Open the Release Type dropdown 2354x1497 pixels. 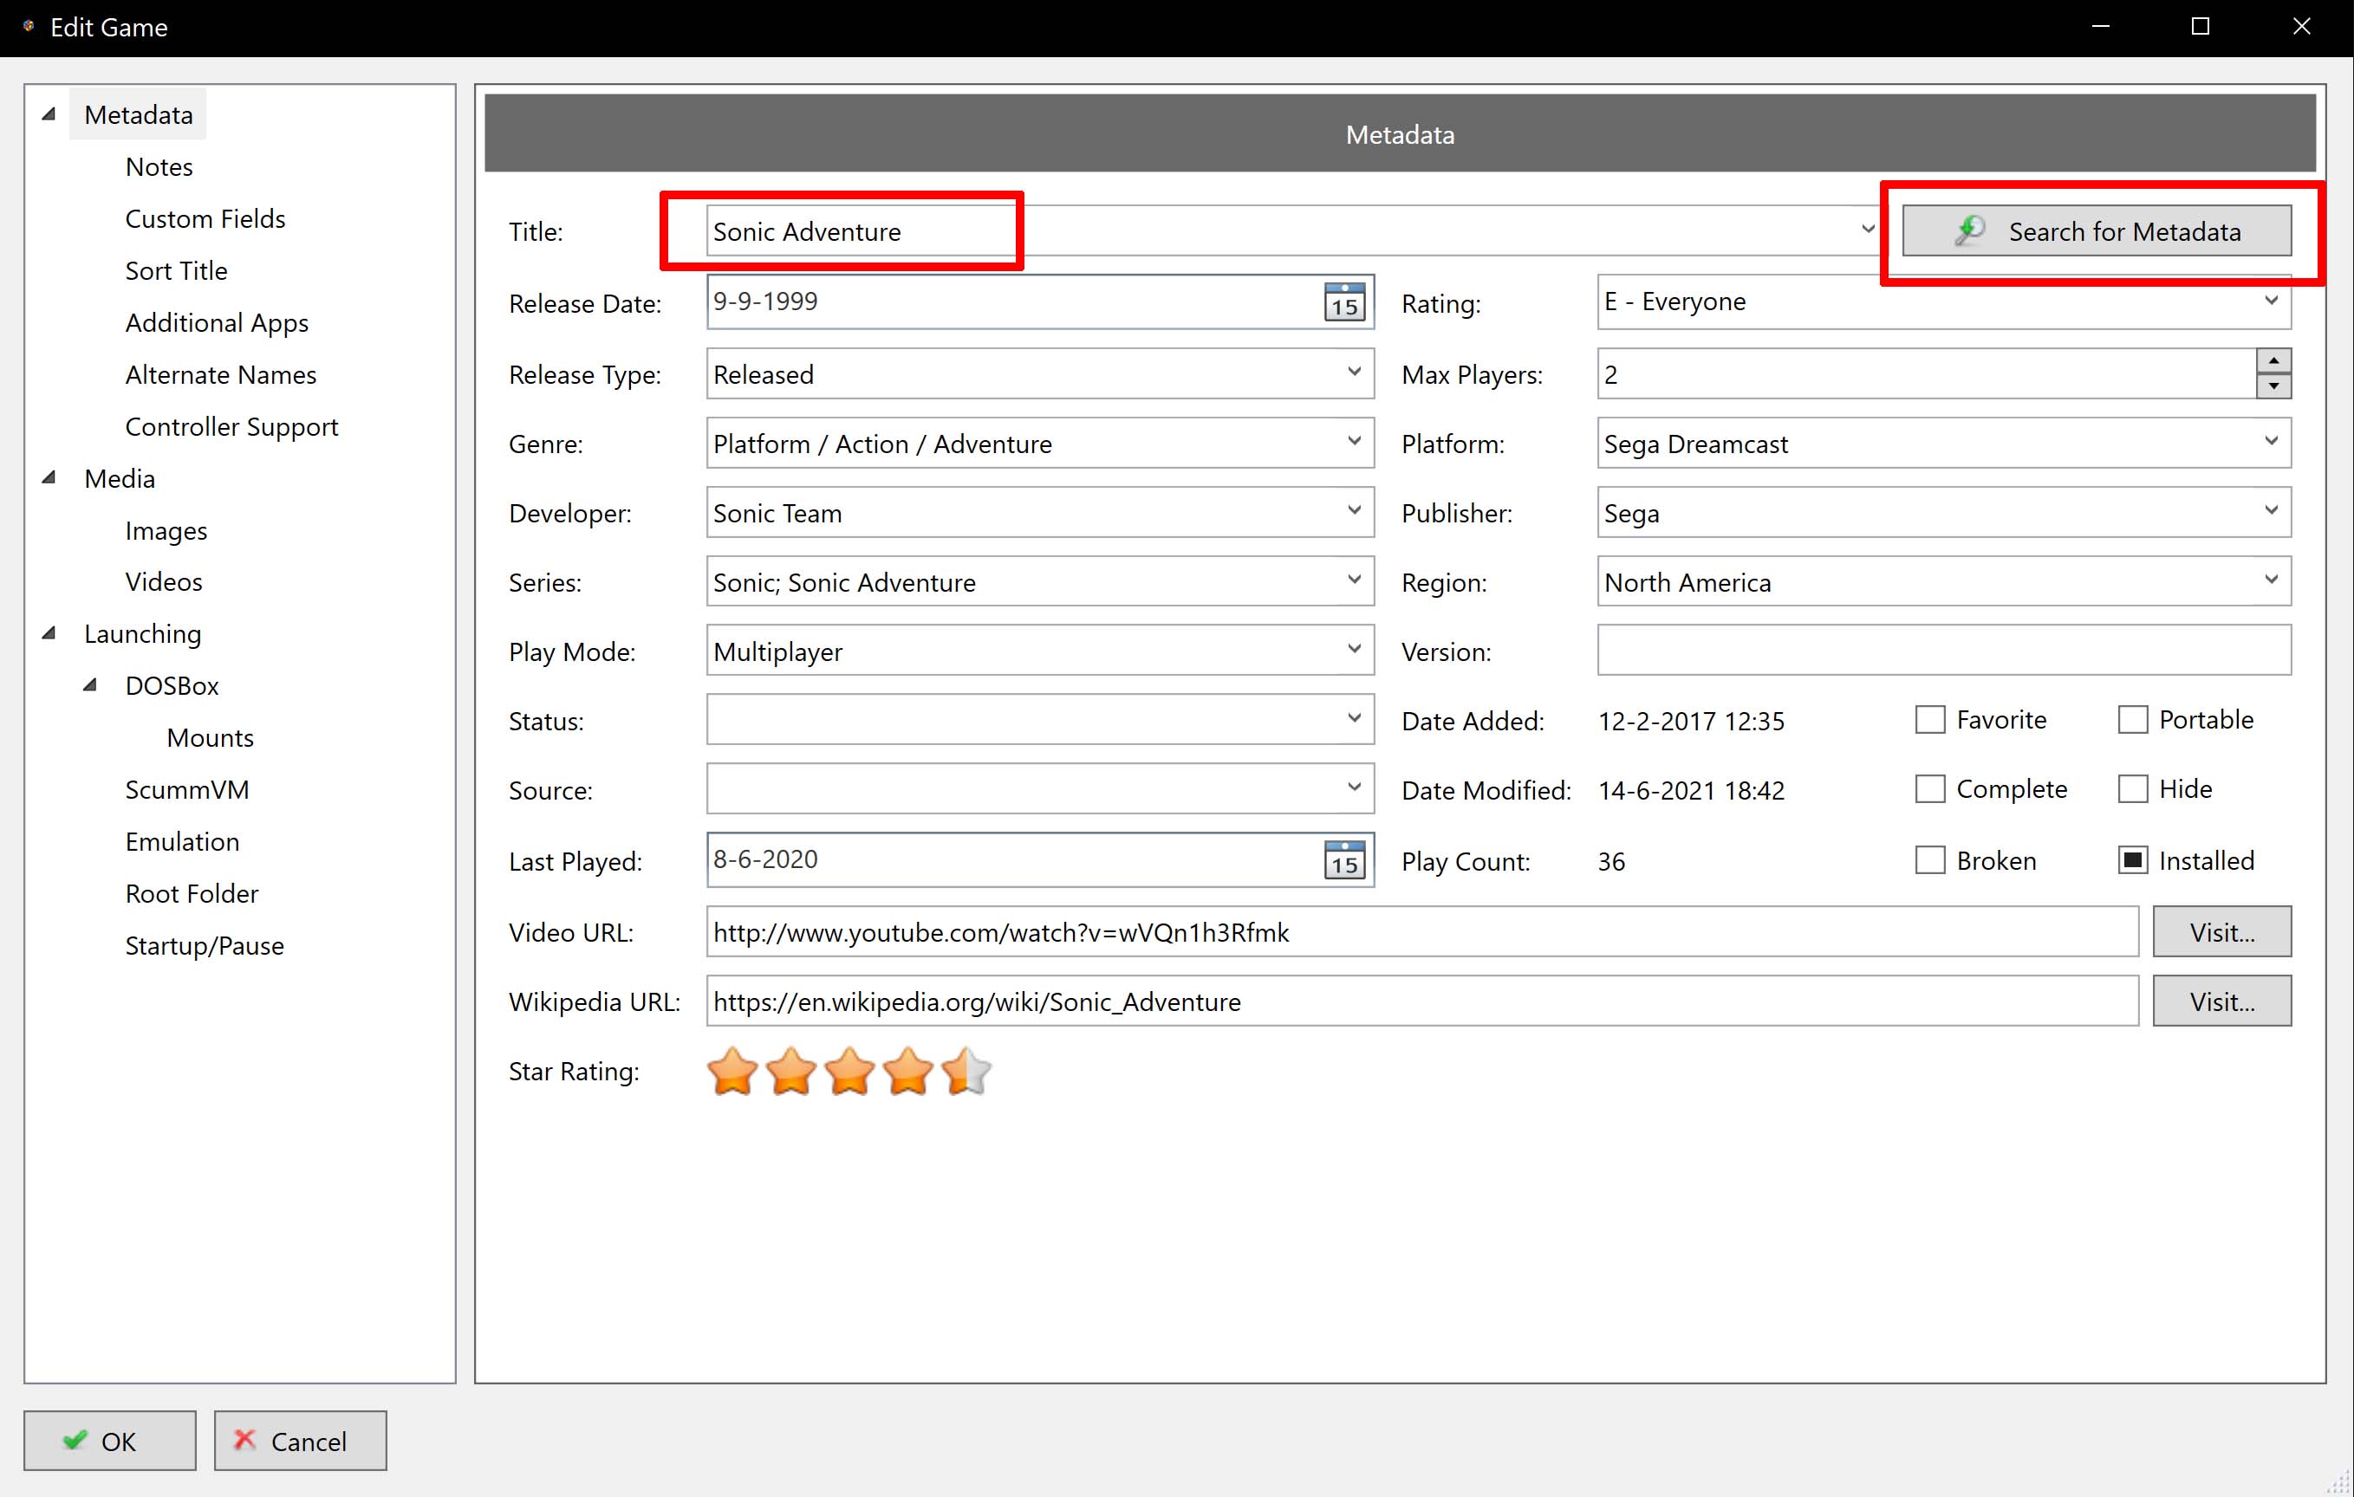click(1353, 373)
